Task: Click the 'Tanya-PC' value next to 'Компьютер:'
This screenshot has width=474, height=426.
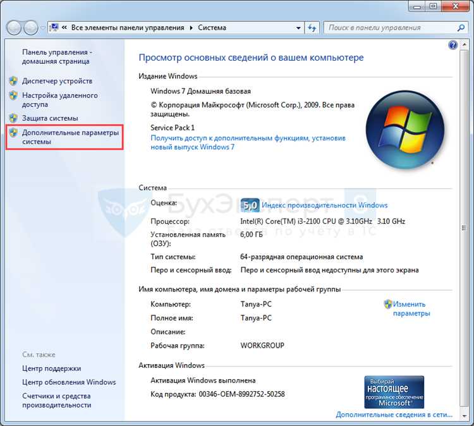Action: (x=256, y=304)
